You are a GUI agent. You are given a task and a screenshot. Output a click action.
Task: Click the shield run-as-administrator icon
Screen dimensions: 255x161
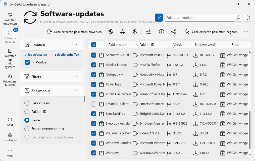111,32
